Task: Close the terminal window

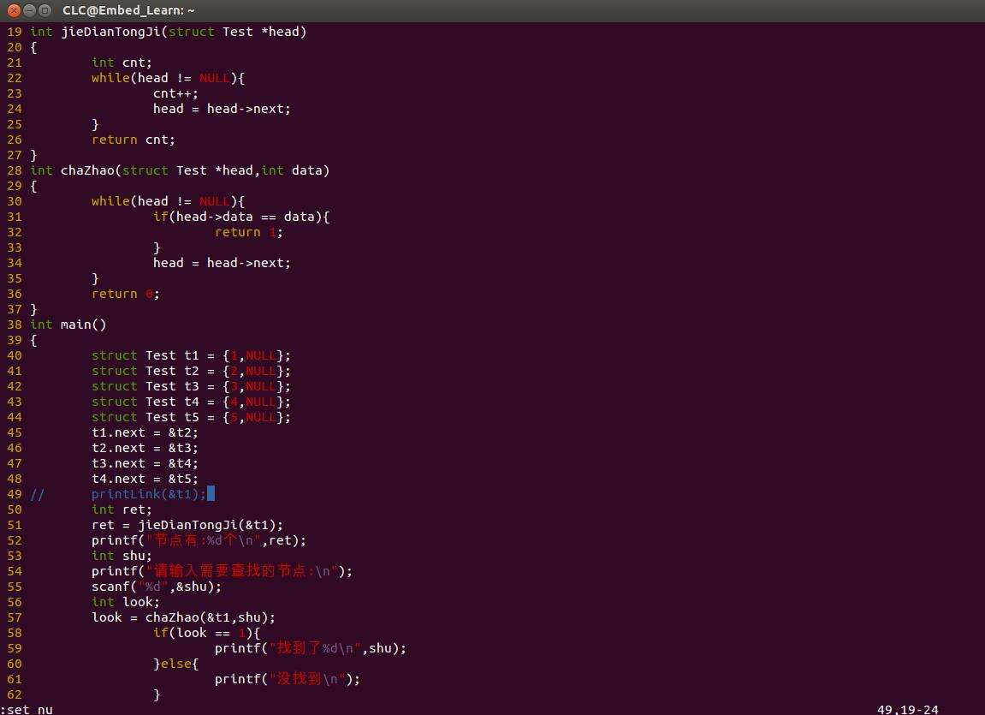Action: tap(14, 10)
